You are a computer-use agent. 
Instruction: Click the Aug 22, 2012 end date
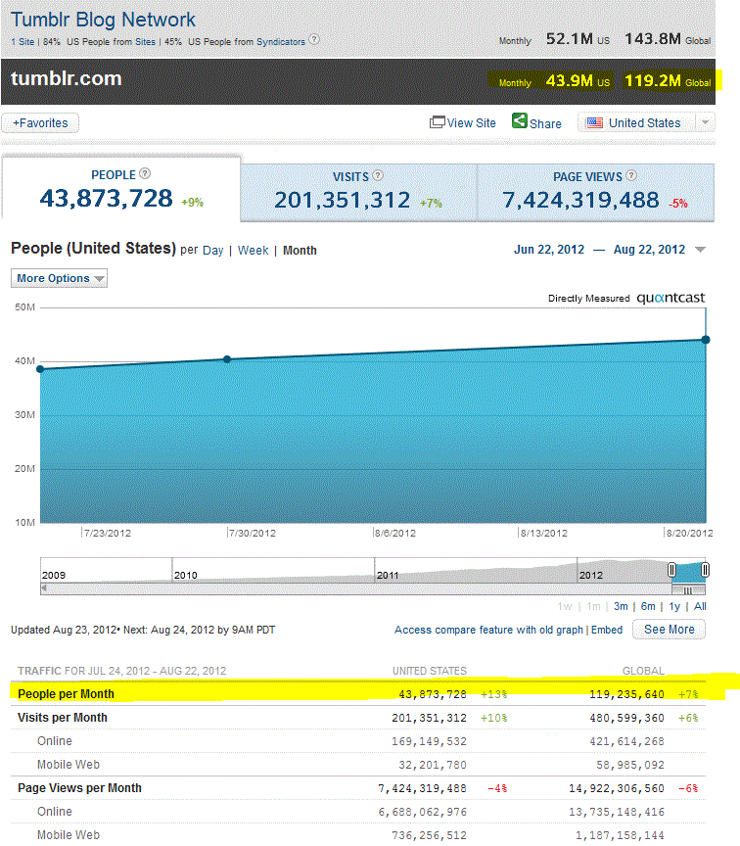point(649,250)
